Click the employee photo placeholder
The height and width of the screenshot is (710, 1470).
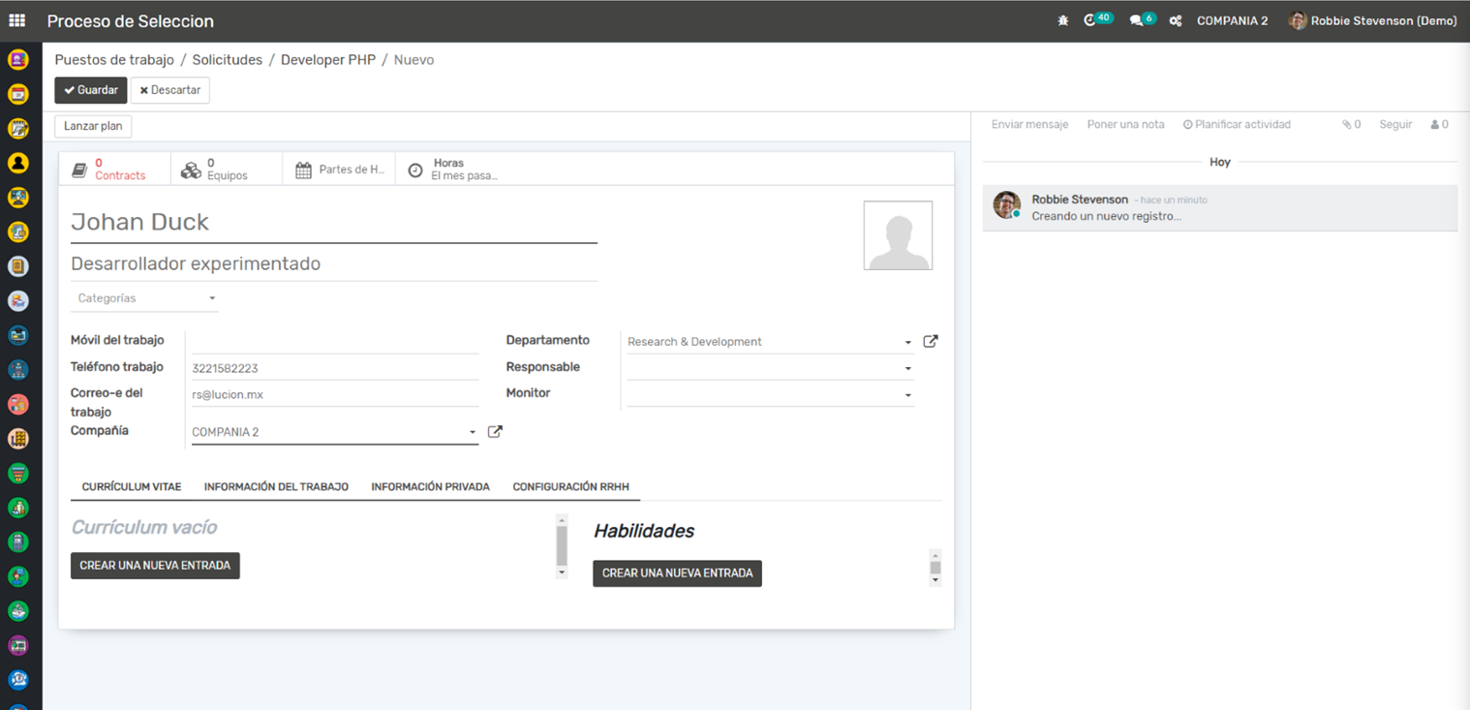[x=898, y=235]
